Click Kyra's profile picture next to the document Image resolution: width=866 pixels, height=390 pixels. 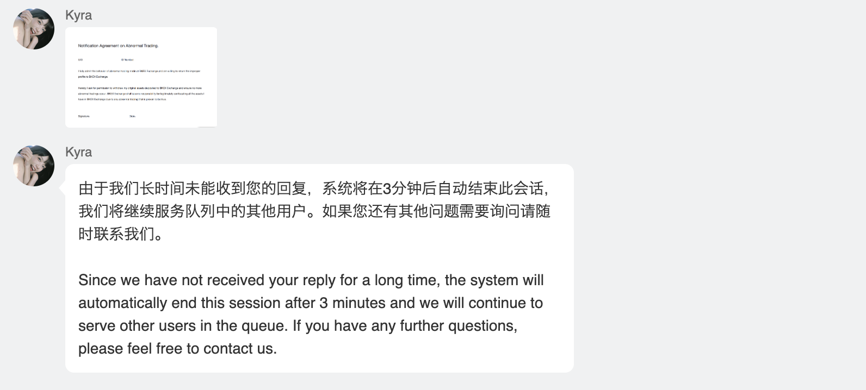(x=33, y=28)
